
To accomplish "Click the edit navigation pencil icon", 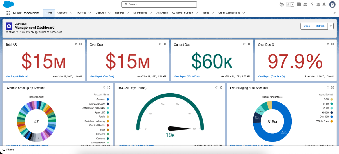I will [334, 13].
